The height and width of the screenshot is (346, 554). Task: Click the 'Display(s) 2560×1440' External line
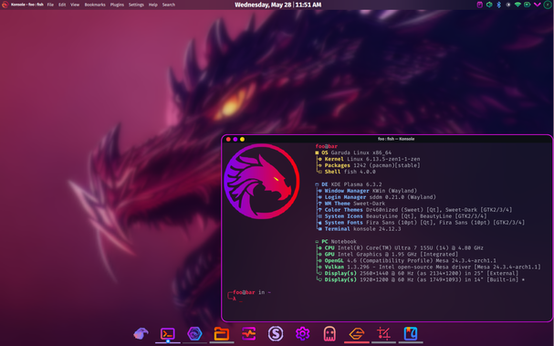click(417, 274)
